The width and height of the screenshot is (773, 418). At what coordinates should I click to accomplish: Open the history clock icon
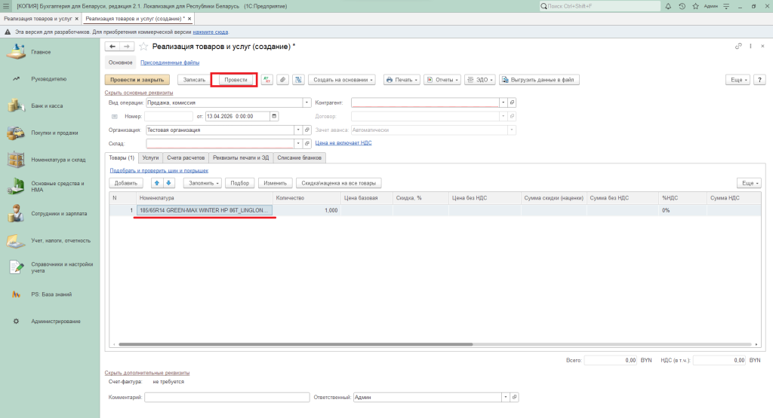(682, 6)
